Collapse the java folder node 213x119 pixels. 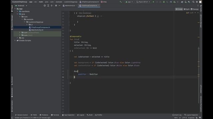tap(17, 14)
